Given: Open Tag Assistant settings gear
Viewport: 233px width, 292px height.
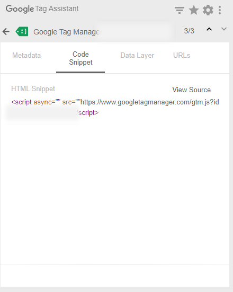Looking at the screenshot, I should [x=208, y=10].
